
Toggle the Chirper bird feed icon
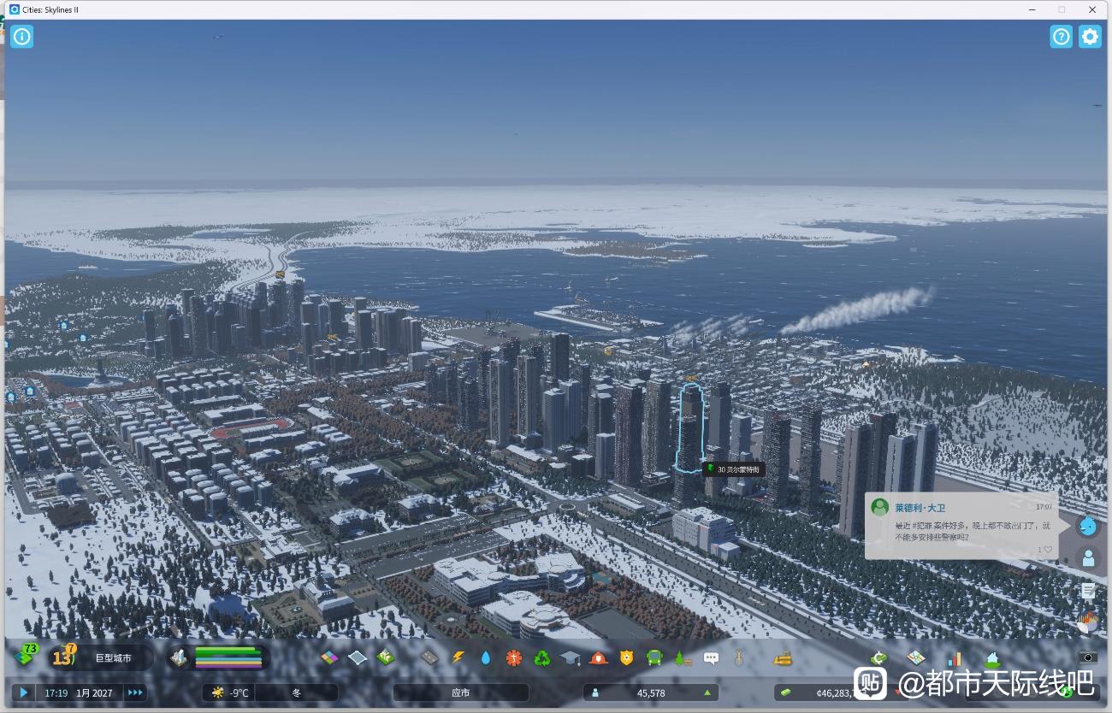click(1087, 526)
